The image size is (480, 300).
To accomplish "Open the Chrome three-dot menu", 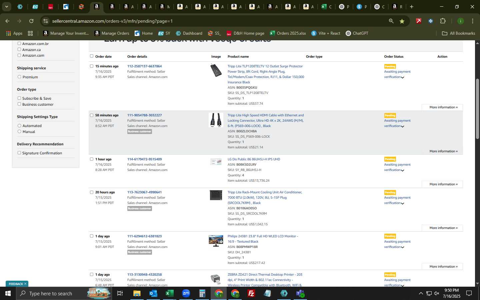I will (472, 21).
